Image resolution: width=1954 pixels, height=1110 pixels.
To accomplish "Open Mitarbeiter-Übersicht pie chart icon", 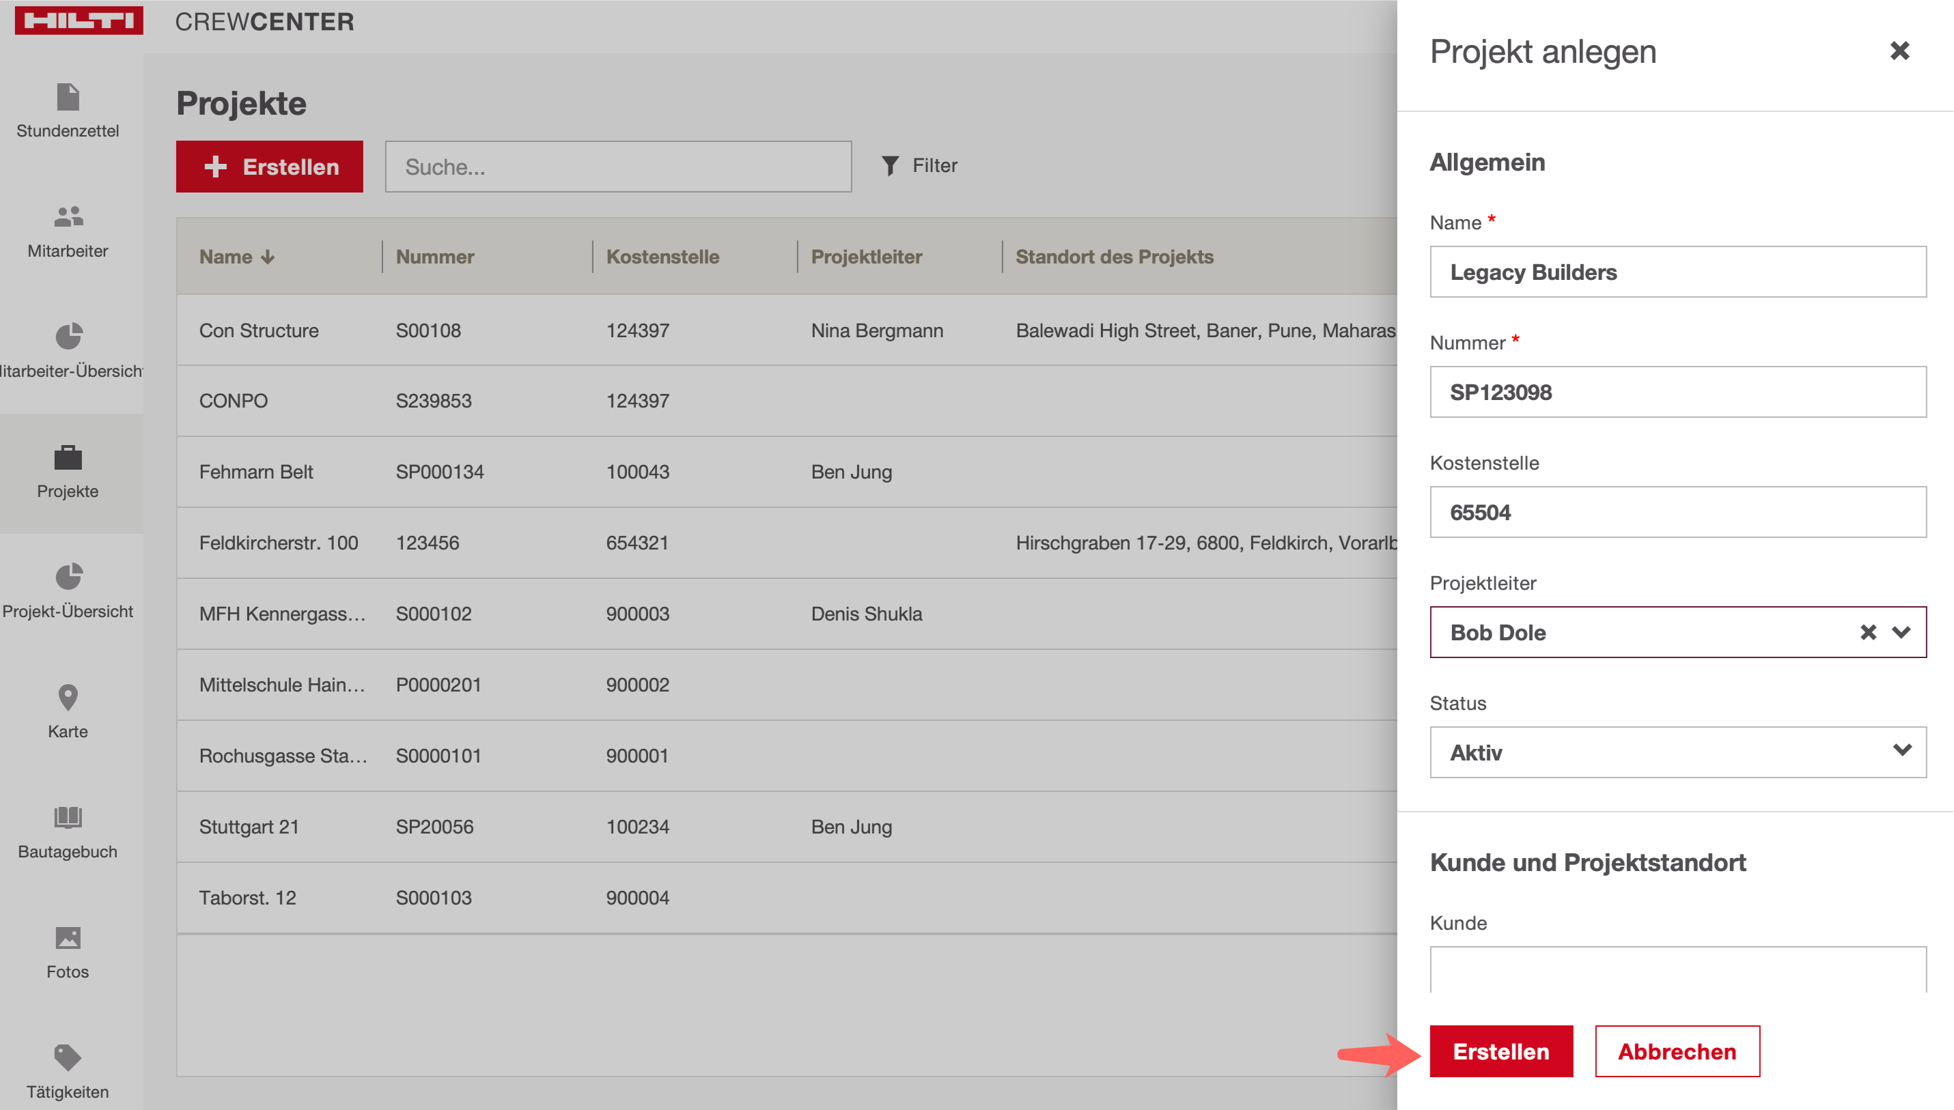I will tap(68, 336).
